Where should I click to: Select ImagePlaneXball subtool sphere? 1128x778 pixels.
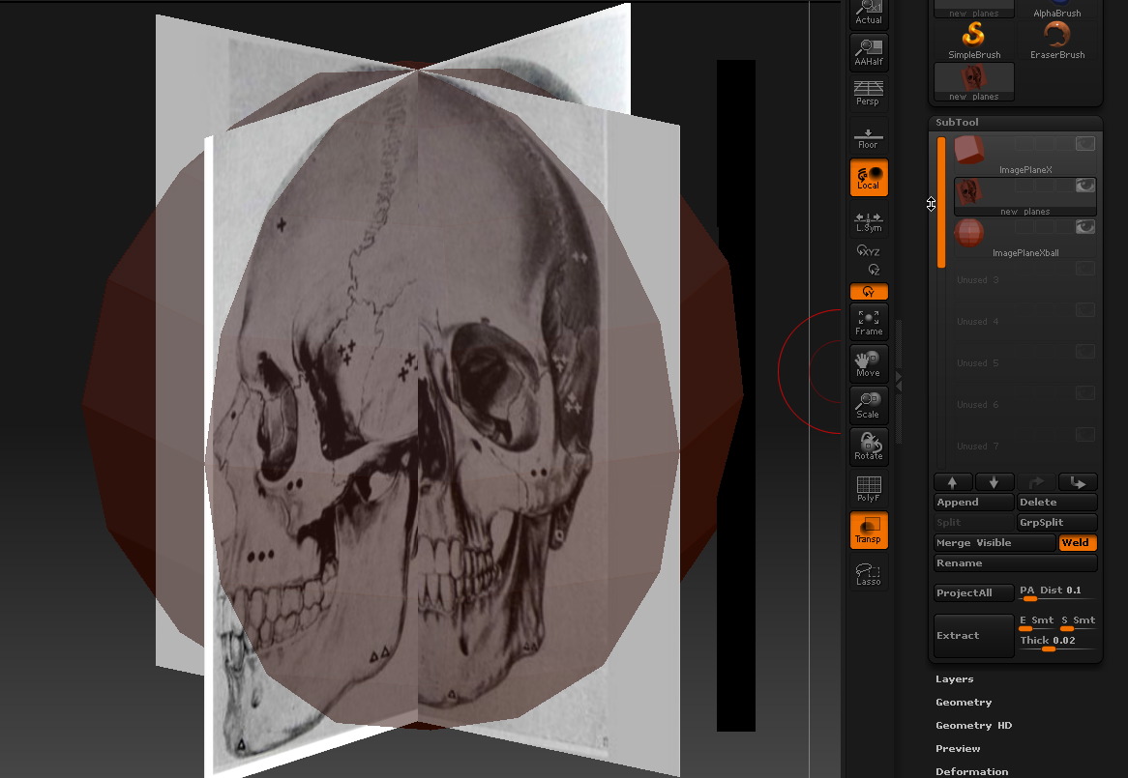(x=969, y=233)
